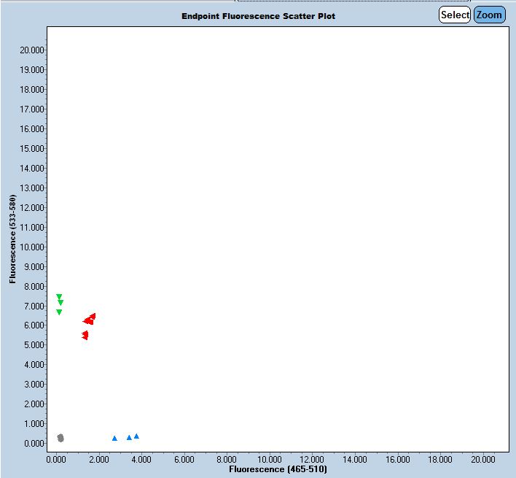The height and width of the screenshot is (478, 516).
Task: Select the gray negative-control cluster
Action: pos(60,438)
